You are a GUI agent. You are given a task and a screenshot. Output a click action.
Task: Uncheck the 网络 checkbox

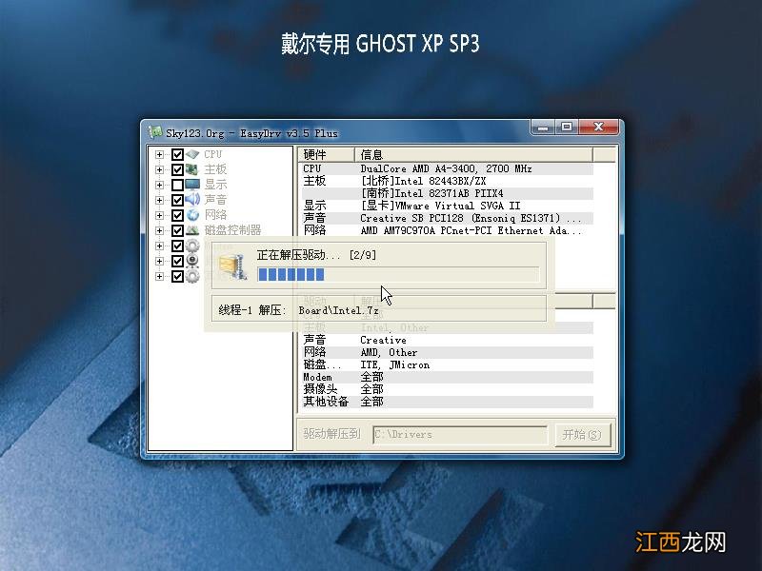(x=177, y=215)
